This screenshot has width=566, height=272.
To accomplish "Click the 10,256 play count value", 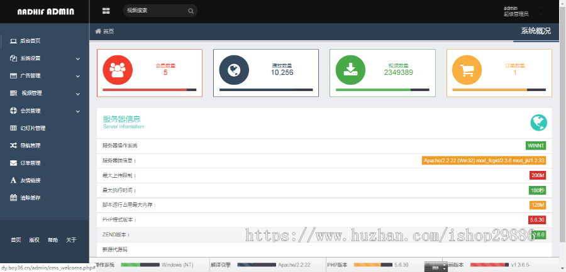I will [x=282, y=72].
